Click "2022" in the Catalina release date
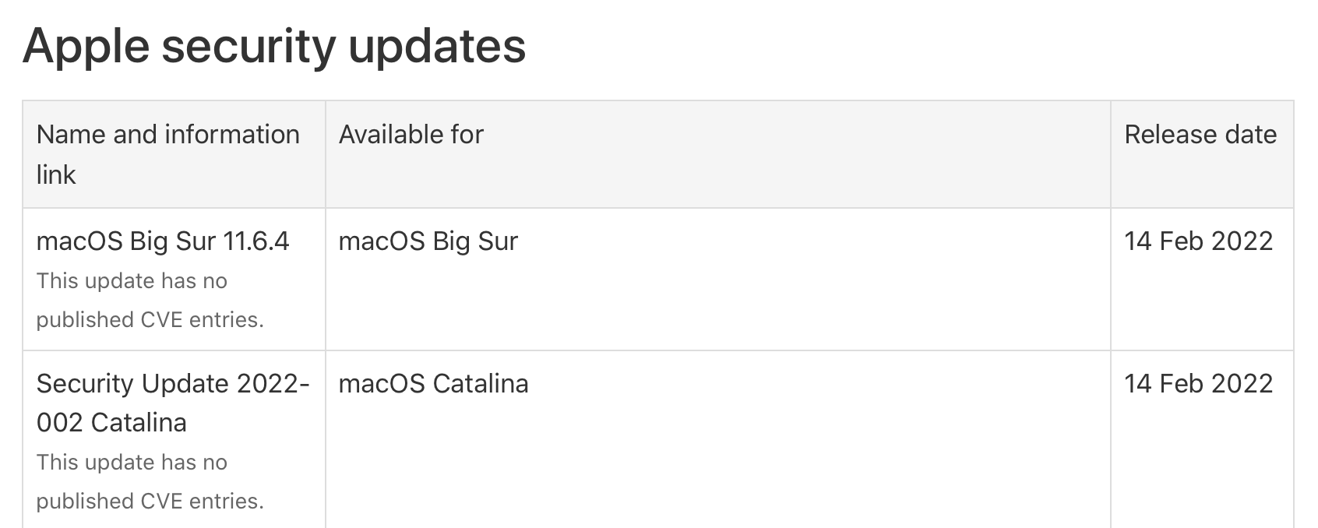This screenshot has height=528, width=1318. click(x=1242, y=383)
